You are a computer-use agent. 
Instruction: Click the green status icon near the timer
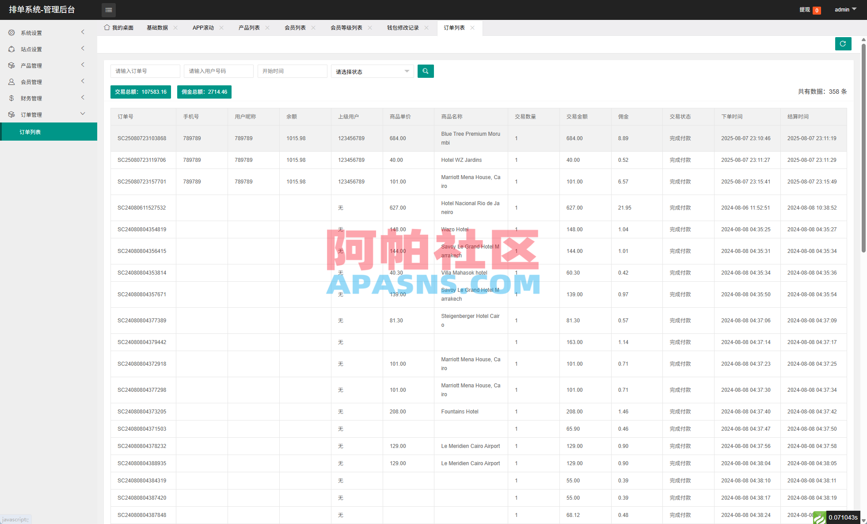pos(820,517)
